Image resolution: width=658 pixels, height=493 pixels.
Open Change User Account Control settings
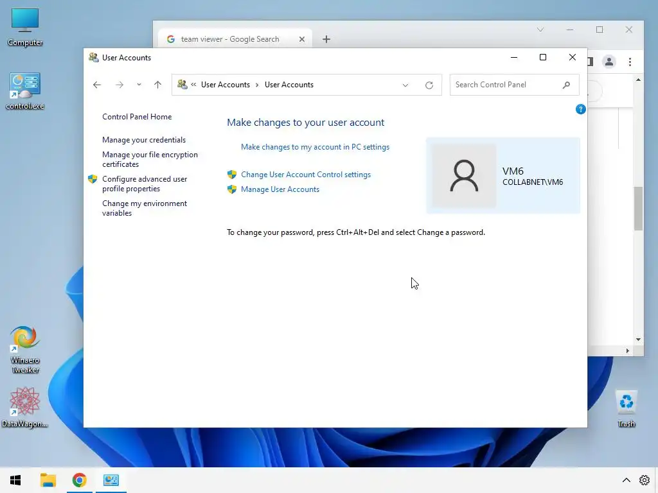coord(306,175)
